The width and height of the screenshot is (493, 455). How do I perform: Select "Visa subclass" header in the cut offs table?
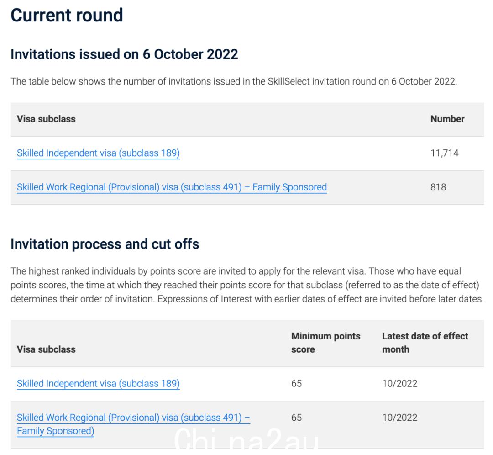(46, 349)
